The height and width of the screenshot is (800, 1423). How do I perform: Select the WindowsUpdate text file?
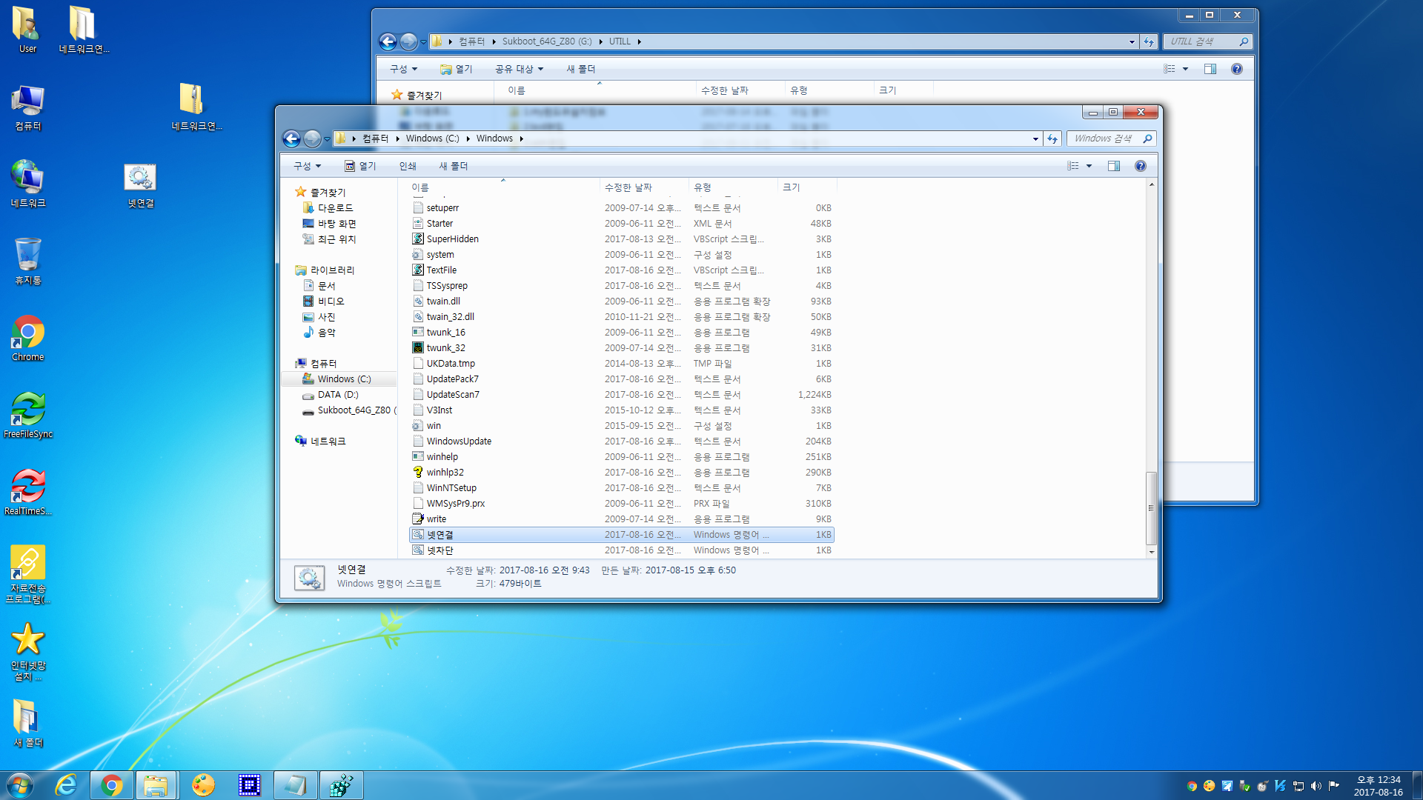(x=621, y=441)
